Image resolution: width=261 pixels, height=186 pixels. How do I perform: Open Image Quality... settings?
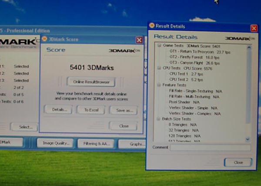click(x=56, y=143)
